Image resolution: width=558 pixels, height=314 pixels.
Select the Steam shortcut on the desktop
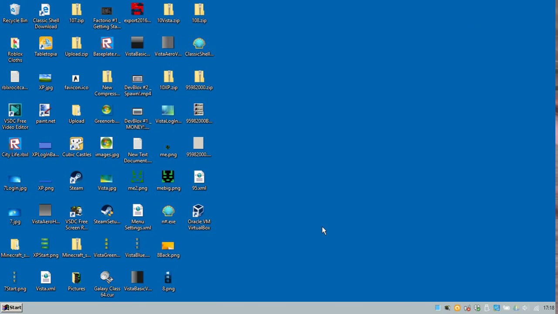76,179
